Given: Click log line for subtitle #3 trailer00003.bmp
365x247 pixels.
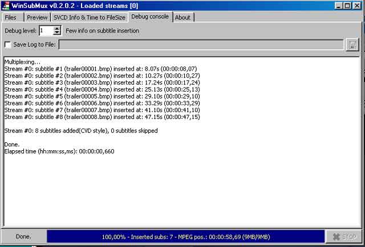Looking at the screenshot, I should coord(102,83).
